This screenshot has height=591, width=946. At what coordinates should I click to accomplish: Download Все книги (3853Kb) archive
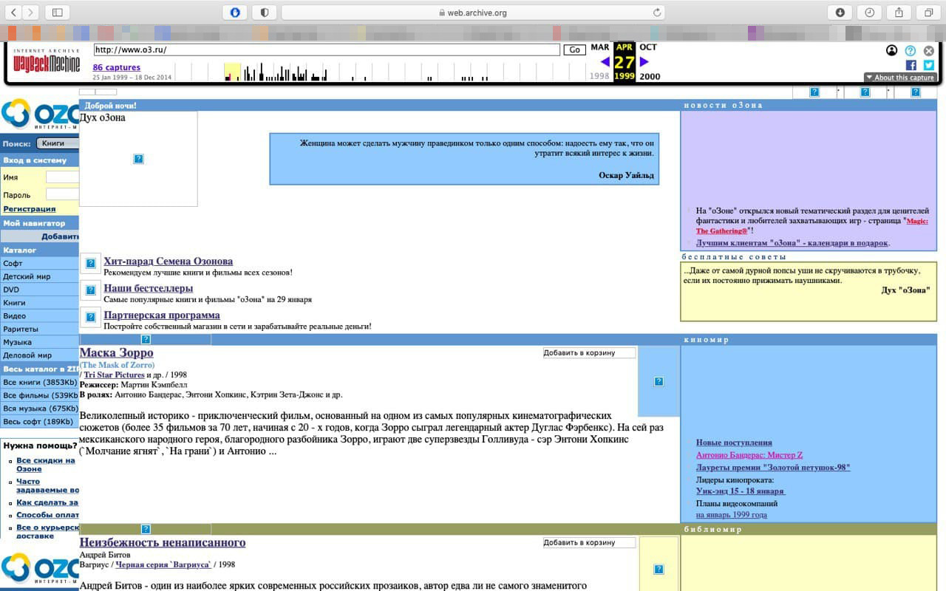[x=39, y=382]
